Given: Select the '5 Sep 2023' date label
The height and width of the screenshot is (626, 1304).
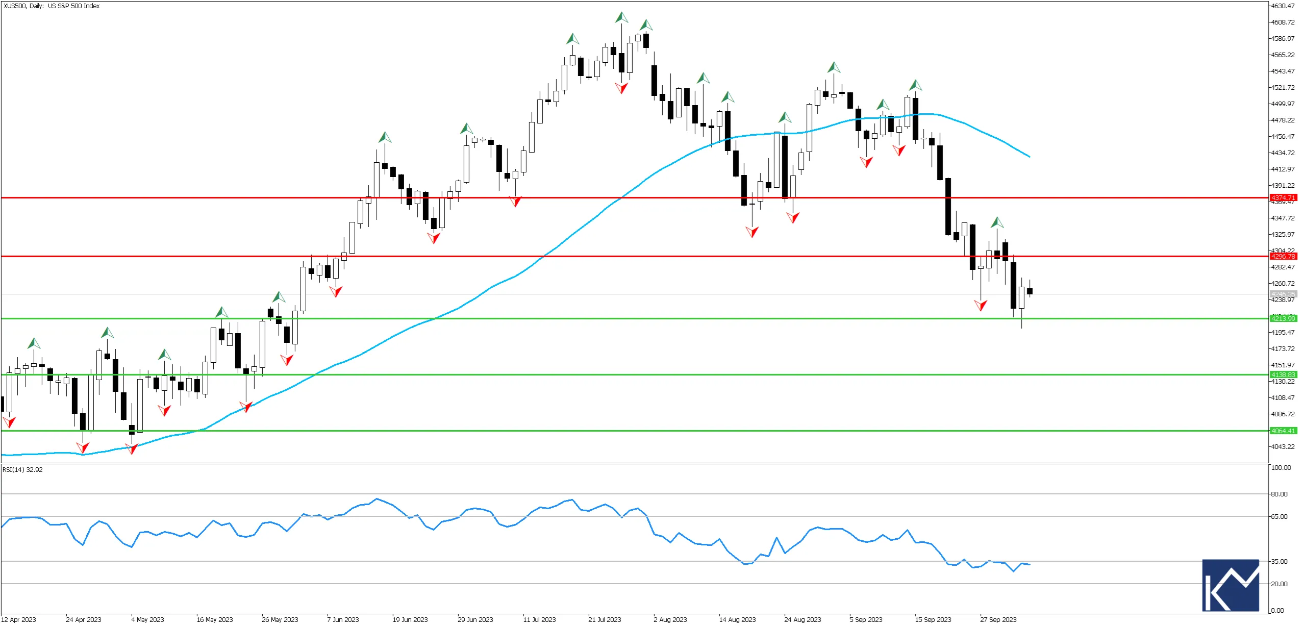Looking at the screenshot, I should [x=866, y=620].
